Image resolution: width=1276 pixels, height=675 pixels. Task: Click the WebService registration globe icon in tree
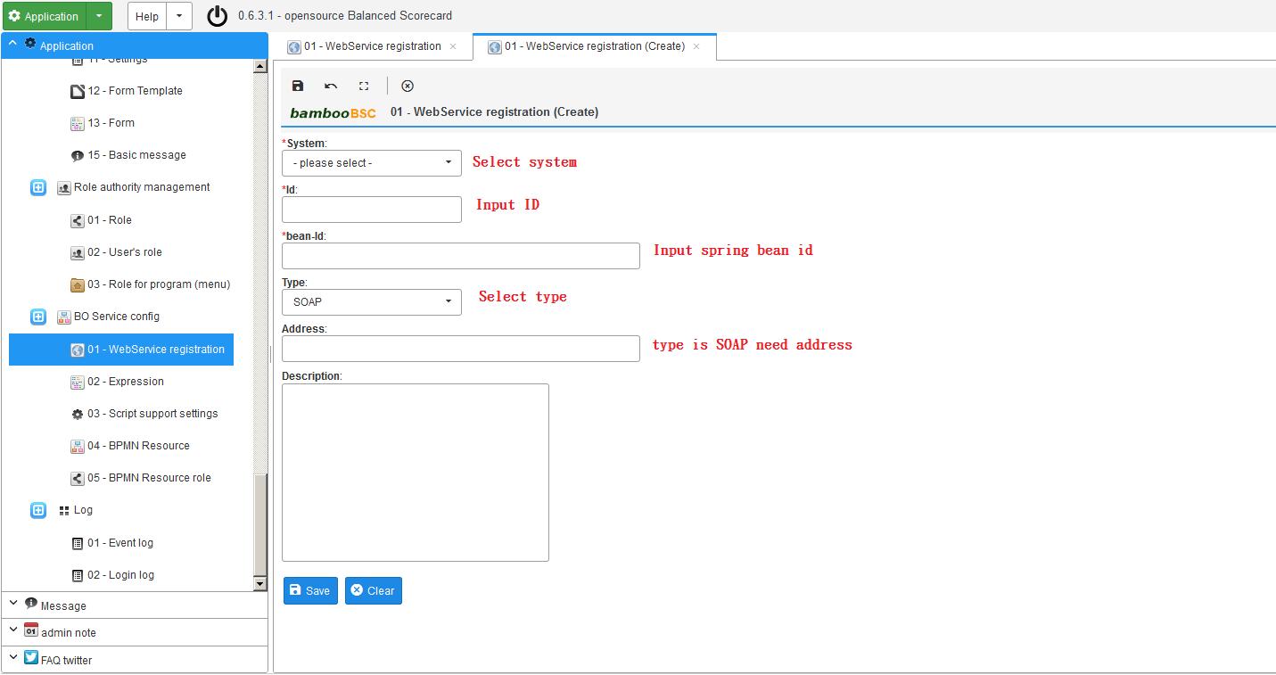pyautogui.click(x=78, y=350)
